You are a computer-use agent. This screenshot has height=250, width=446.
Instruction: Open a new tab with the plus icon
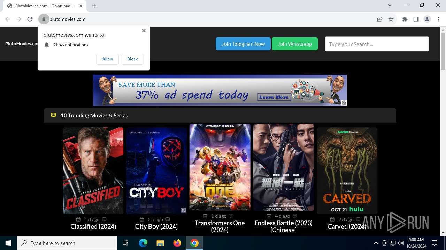[94, 6]
